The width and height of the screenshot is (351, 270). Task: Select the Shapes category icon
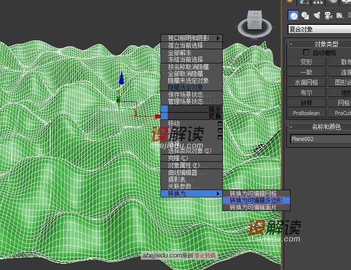[x=305, y=16]
